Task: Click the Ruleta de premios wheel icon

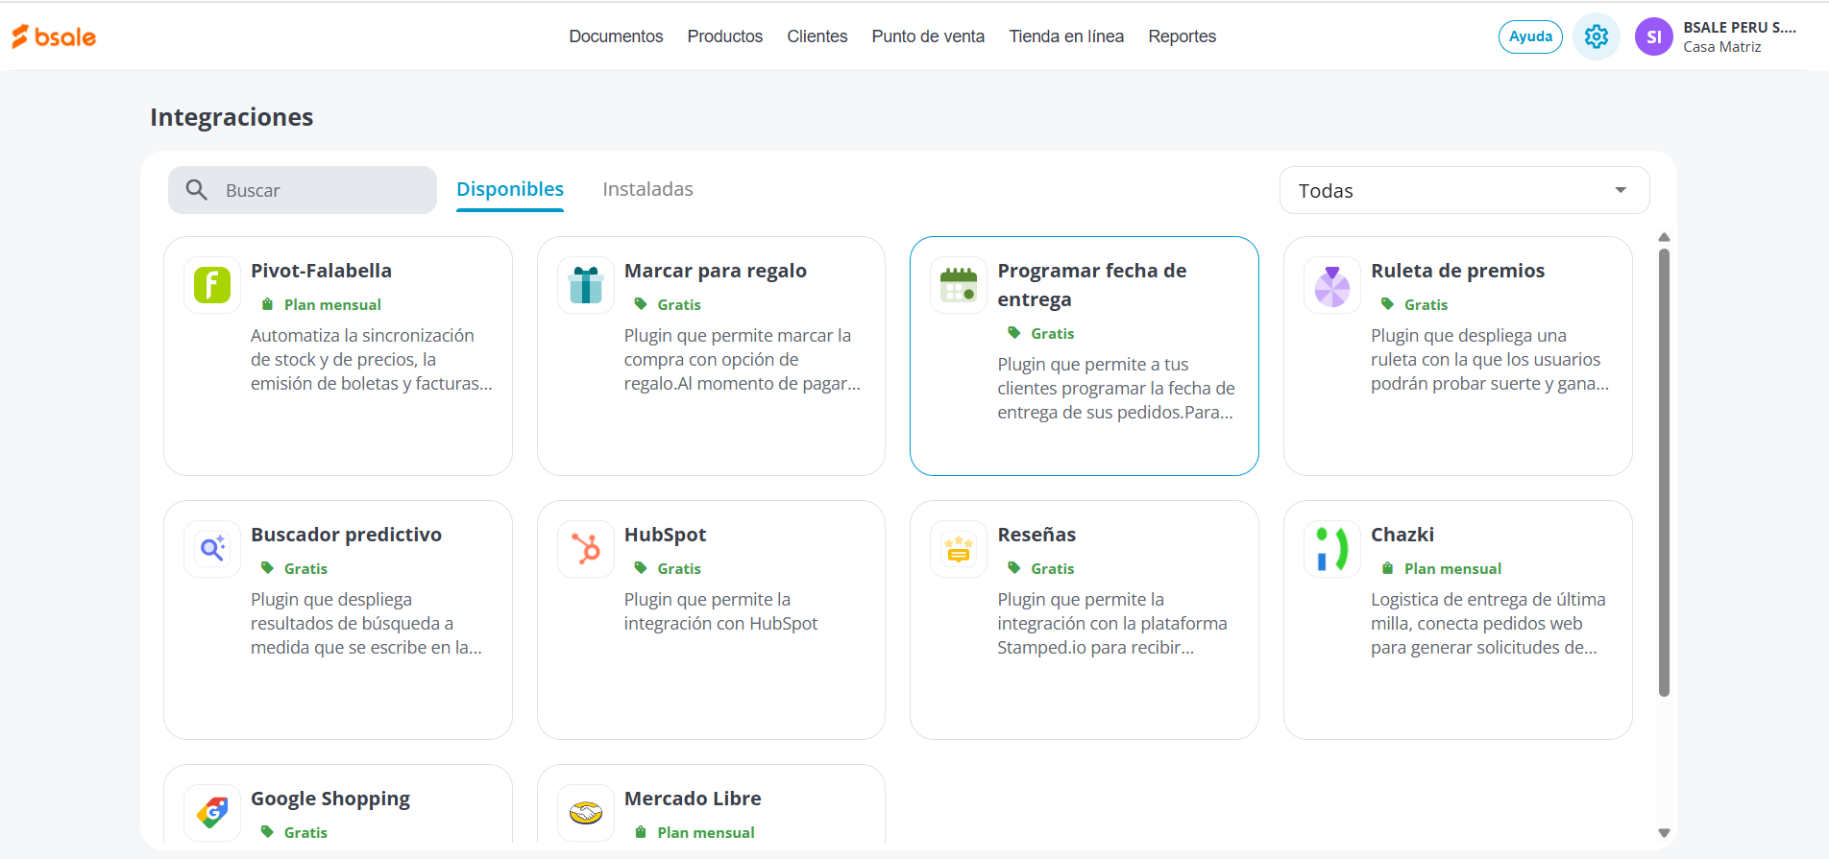Action: [x=1332, y=285]
